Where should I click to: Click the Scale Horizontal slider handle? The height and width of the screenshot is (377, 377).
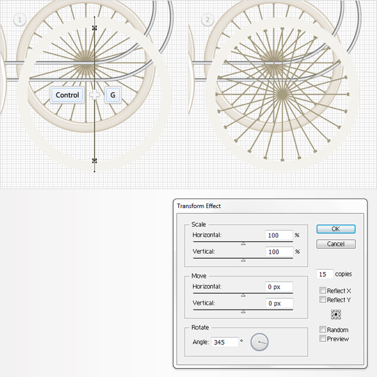click(243, 244)
